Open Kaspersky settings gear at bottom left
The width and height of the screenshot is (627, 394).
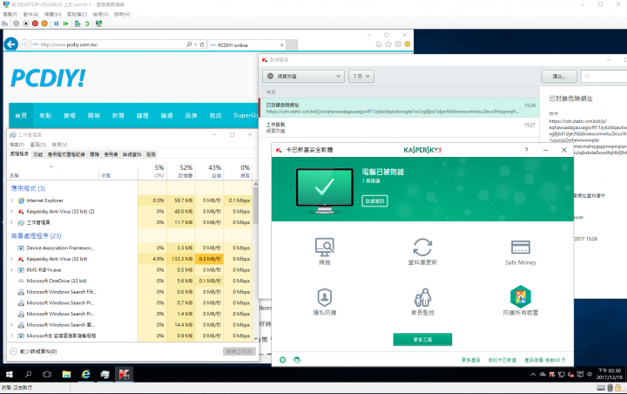[x=283, y=360]
